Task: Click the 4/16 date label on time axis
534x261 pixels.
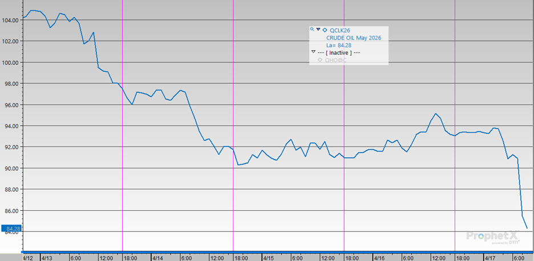Action: [379, 258]
